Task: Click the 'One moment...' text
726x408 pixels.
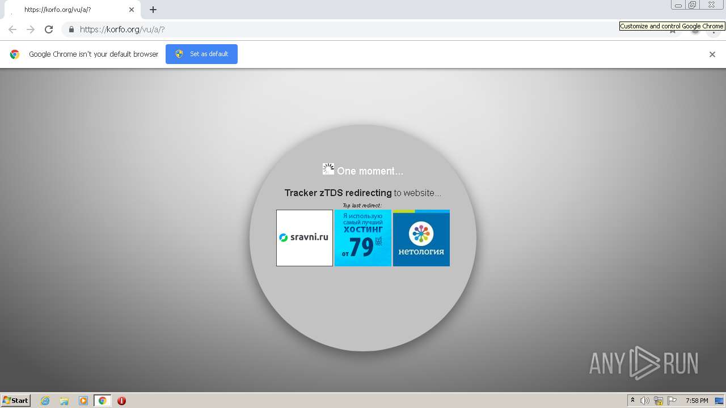Action: 370,171
